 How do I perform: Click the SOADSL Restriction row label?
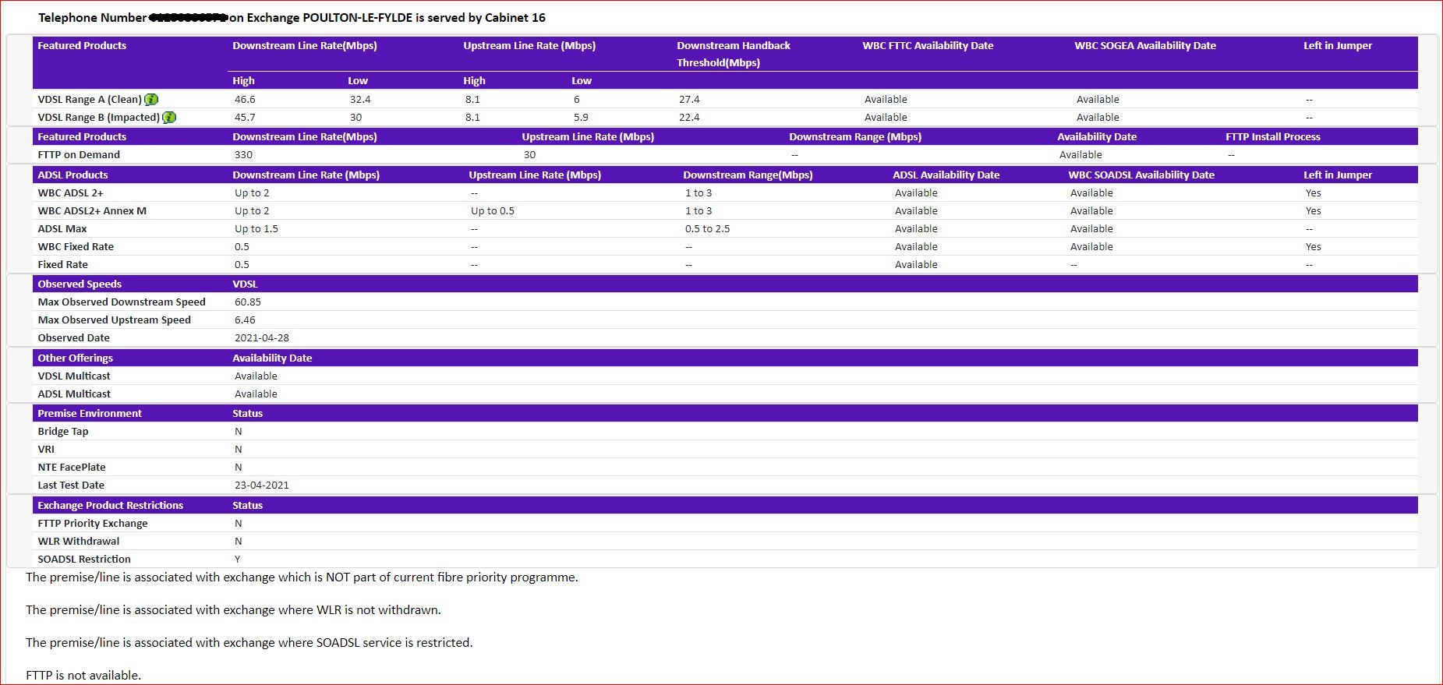[x=84, y=560]
